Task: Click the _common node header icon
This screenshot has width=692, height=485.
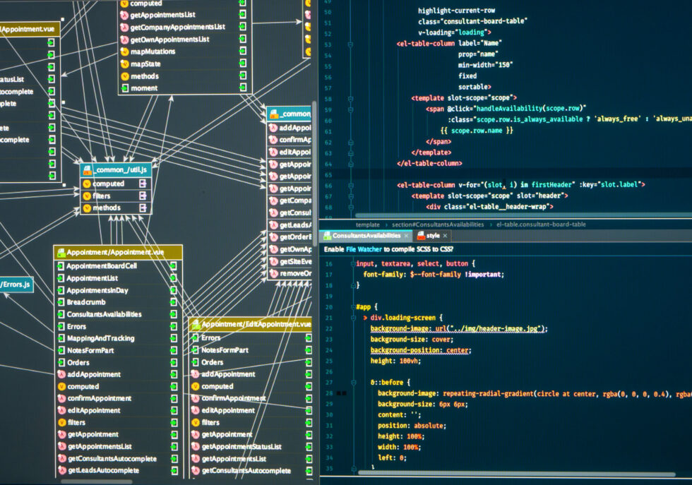Action: click(274, 114)
